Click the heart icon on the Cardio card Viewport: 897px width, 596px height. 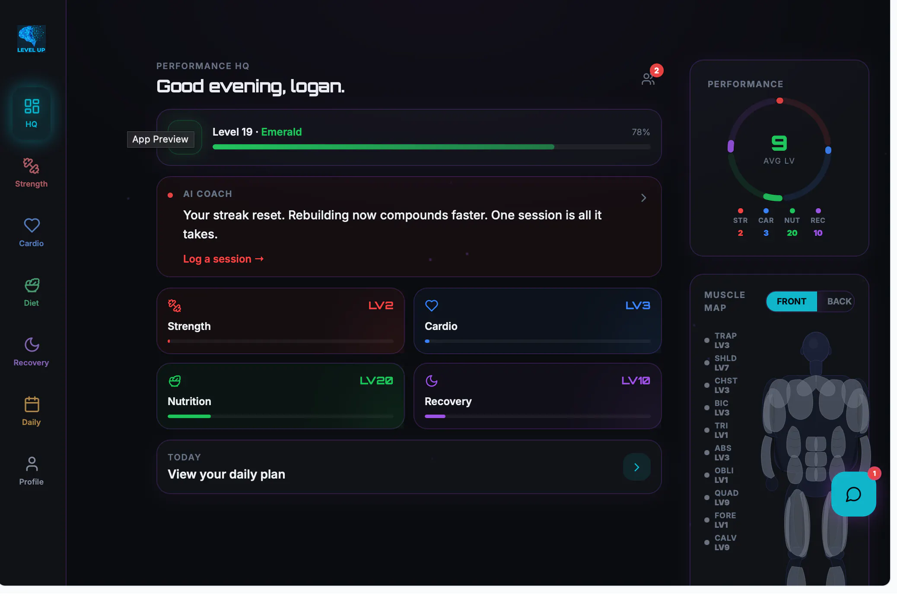click(x=432, y=306)
